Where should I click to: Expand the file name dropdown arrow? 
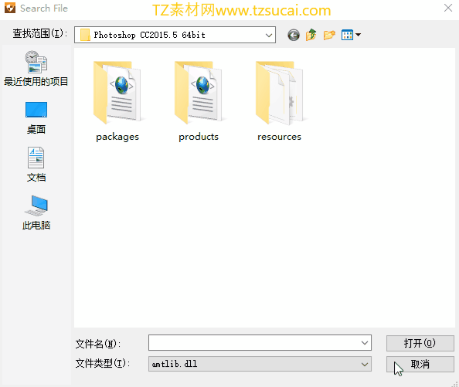click(x=365, y=342)
